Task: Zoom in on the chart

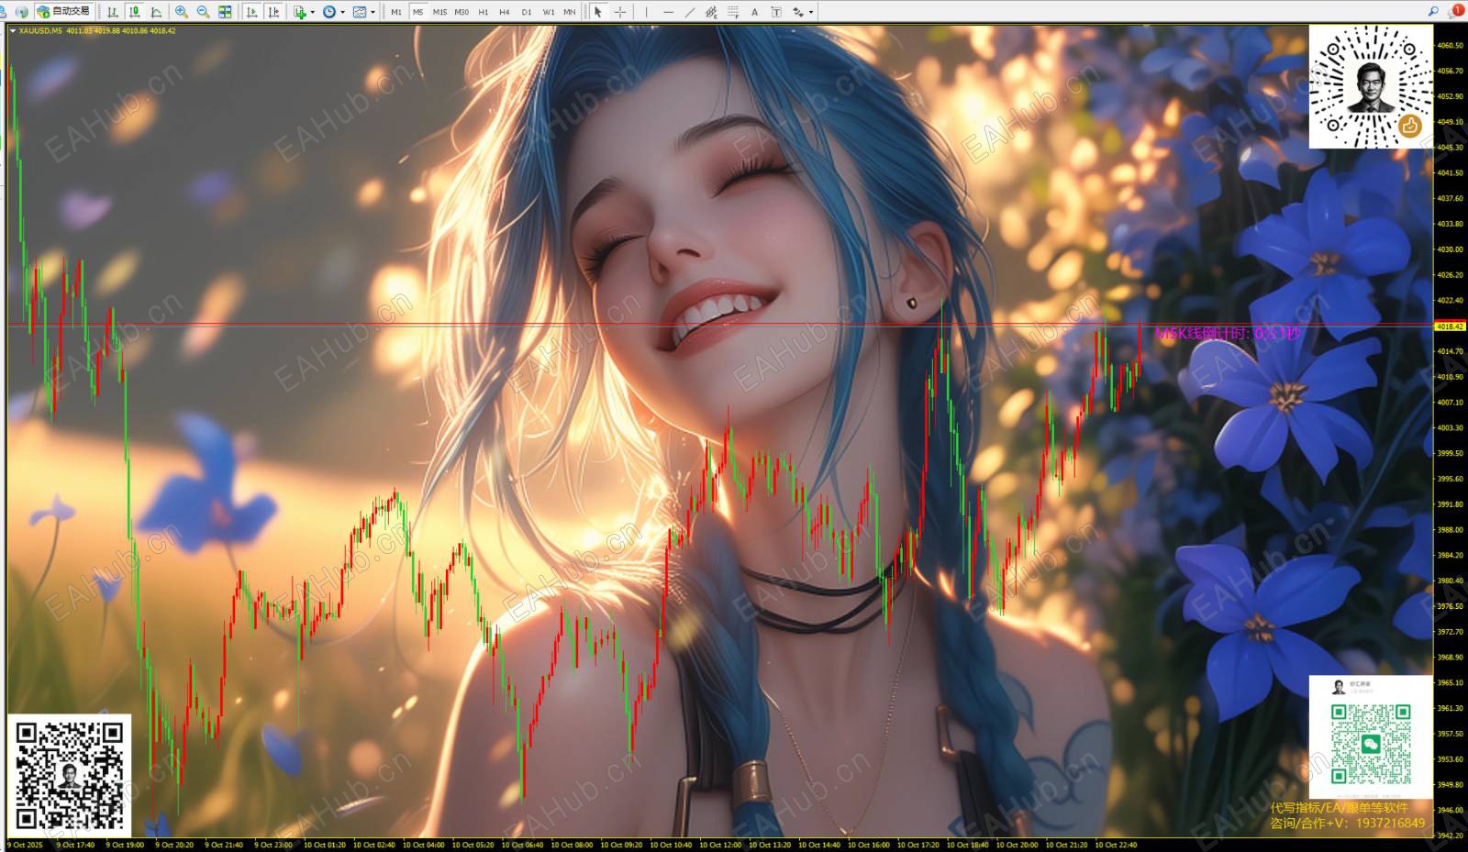Action: (x=182, y=12)
